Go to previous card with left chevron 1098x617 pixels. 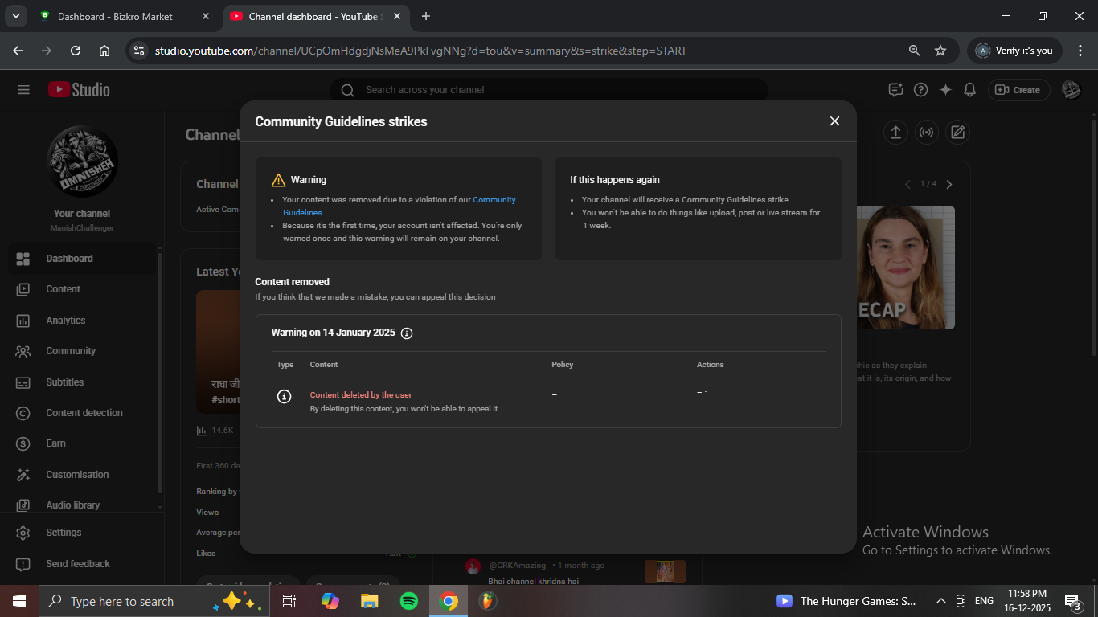tap(907, 184)
